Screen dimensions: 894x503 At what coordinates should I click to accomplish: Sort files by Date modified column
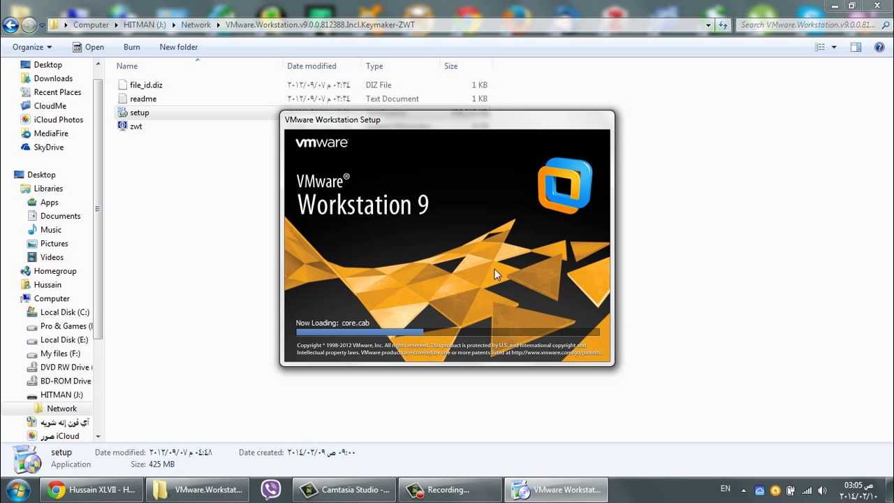pyautogui.click(x=323, y=66)
